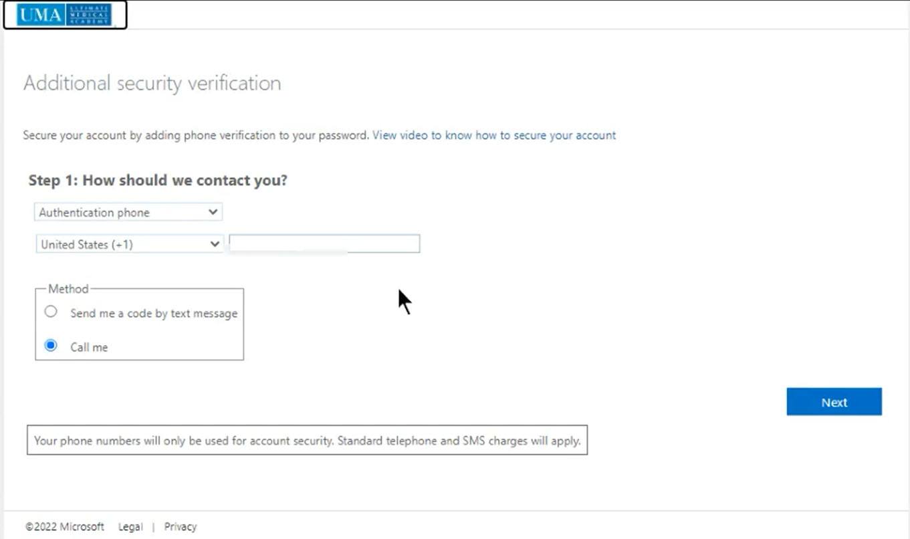This screenshot has height=539, width=910.
Task: Click the 'Step 1: How should we contact you?' heading
Action: [158, 181]
